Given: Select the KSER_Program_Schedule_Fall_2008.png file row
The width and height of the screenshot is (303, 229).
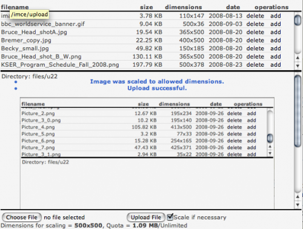Looking at the screenshot, I should click(x=141, y=65).
